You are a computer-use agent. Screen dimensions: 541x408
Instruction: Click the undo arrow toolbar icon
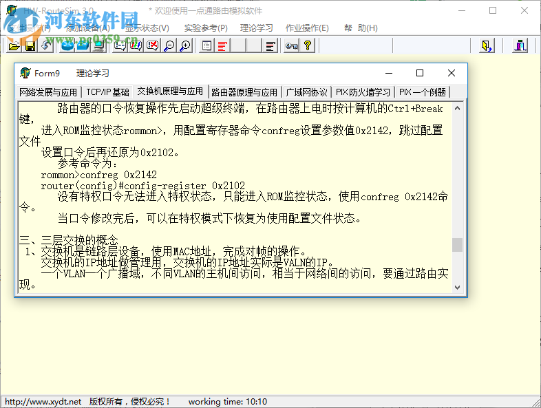tap(46, 45)
